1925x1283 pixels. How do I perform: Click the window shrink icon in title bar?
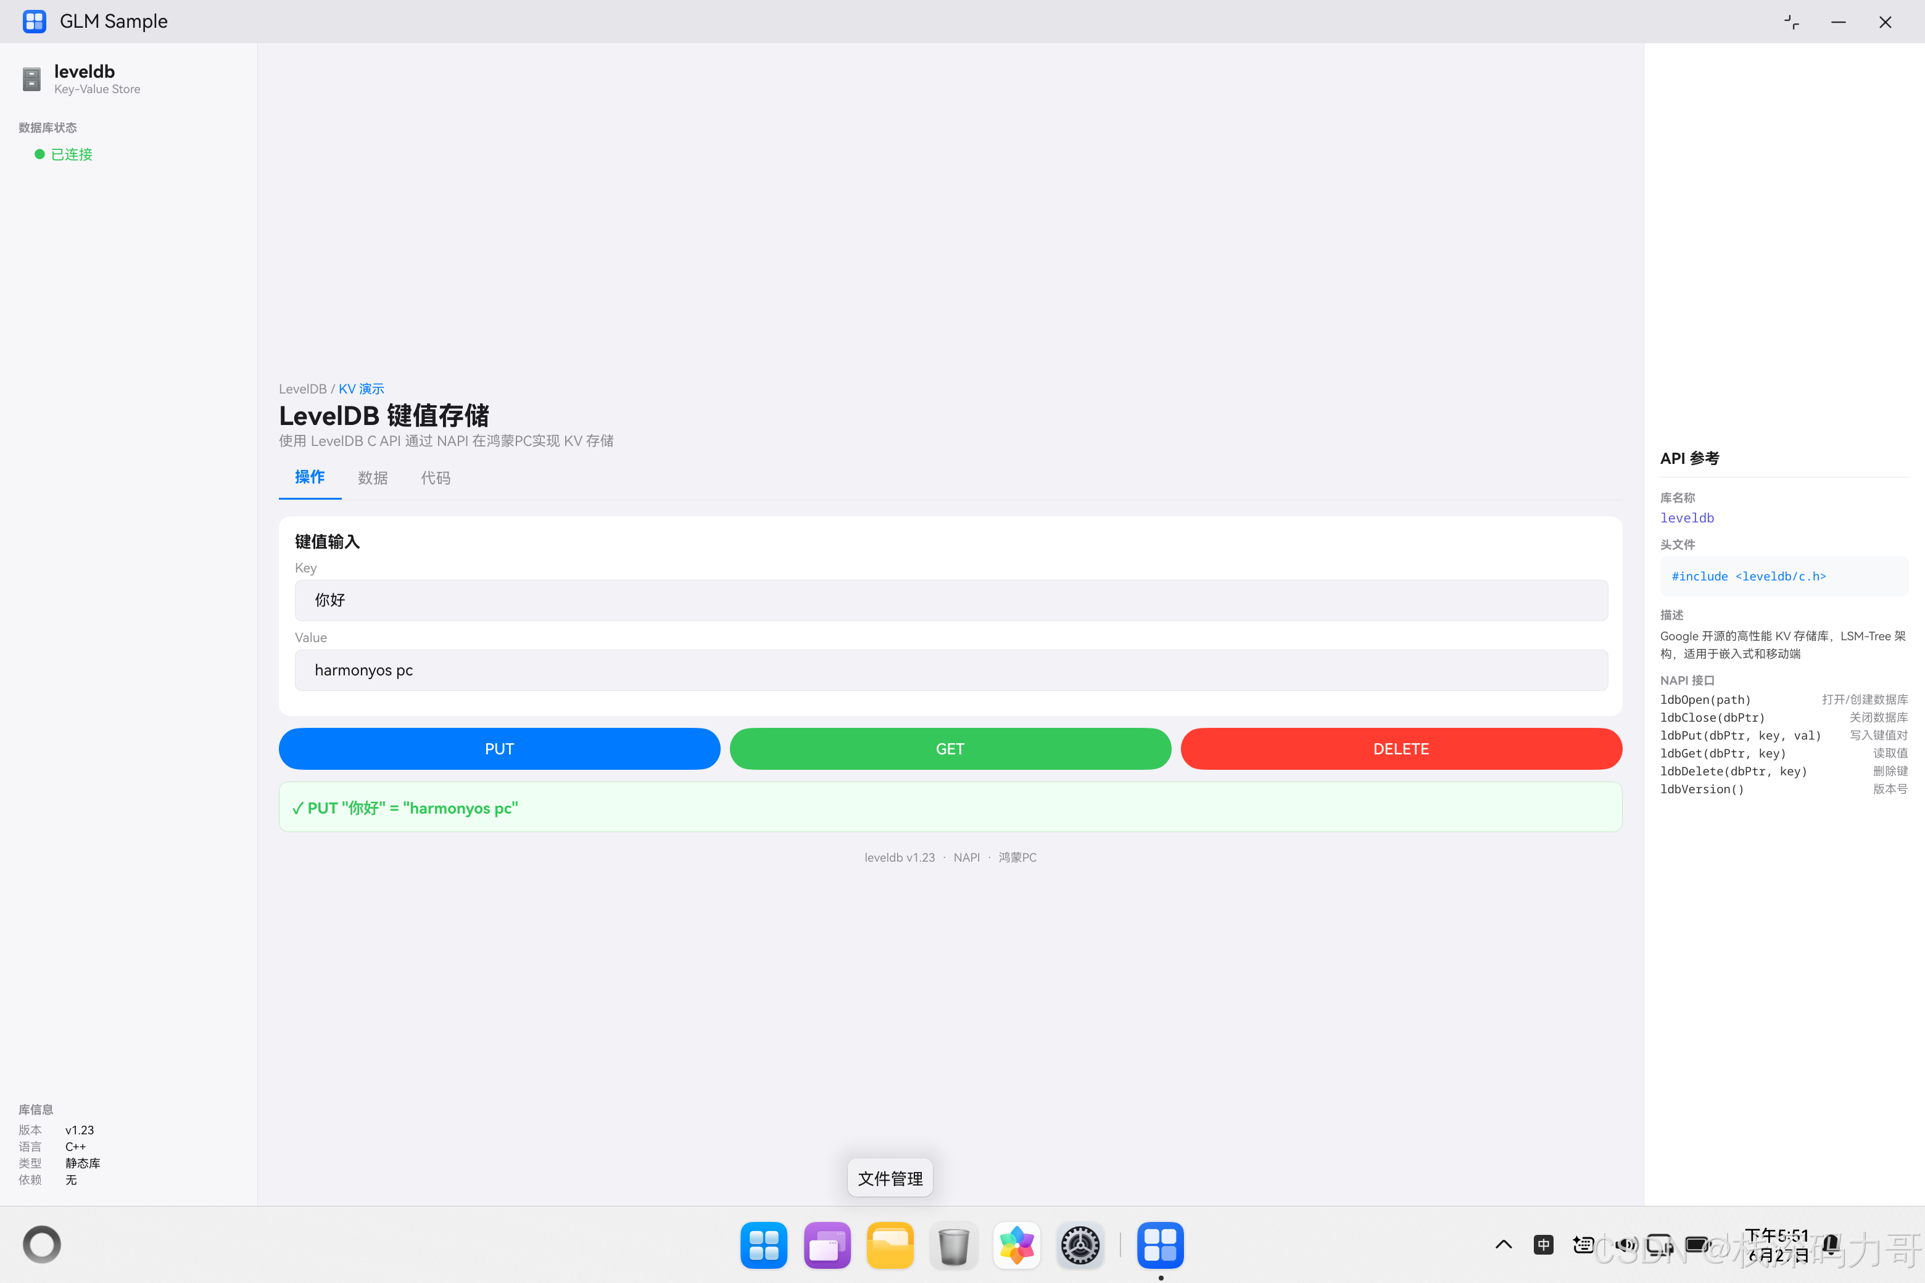click(1792, 22)
